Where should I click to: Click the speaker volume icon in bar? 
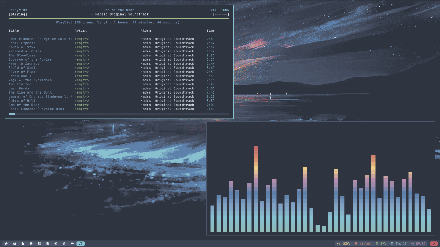coord(338,244)
